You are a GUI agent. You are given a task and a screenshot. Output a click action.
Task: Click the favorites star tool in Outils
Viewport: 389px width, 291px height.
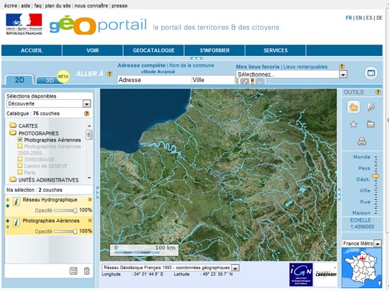353,124
